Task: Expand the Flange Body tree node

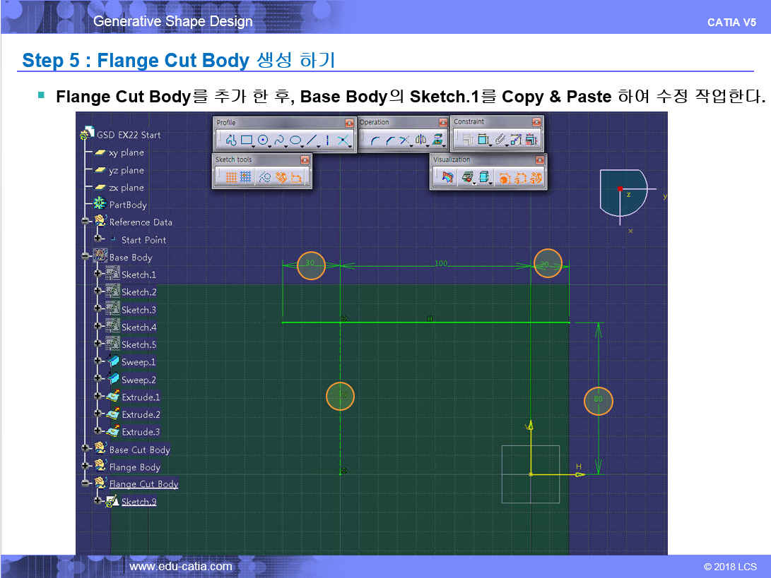Action: point(86,466)
